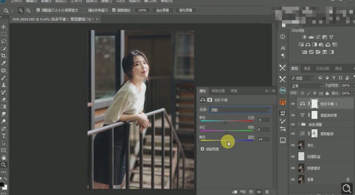Delete the adjustment layer with trash icon
This screenshot has width=355, height=195.
(267, 192)
